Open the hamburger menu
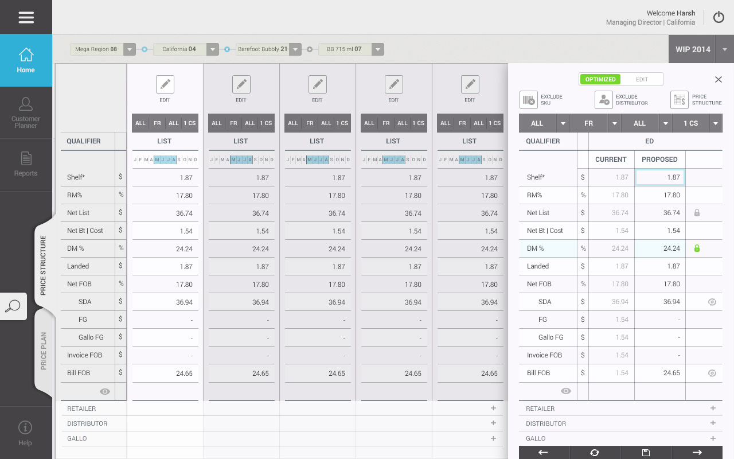734x459 pixels. [26, 17]
